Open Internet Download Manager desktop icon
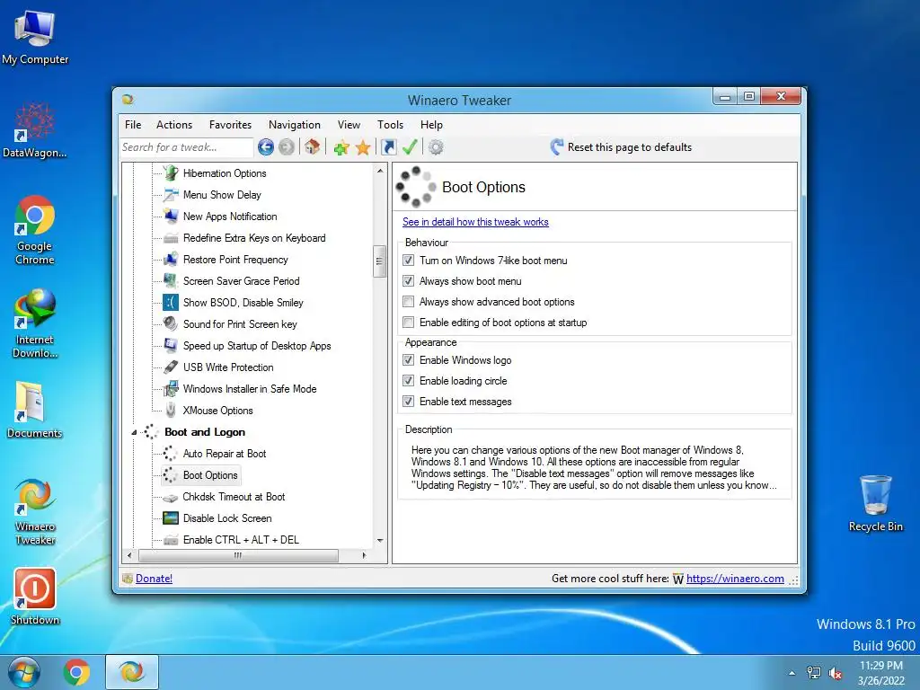The image size is (920, 690). point(35,323)
